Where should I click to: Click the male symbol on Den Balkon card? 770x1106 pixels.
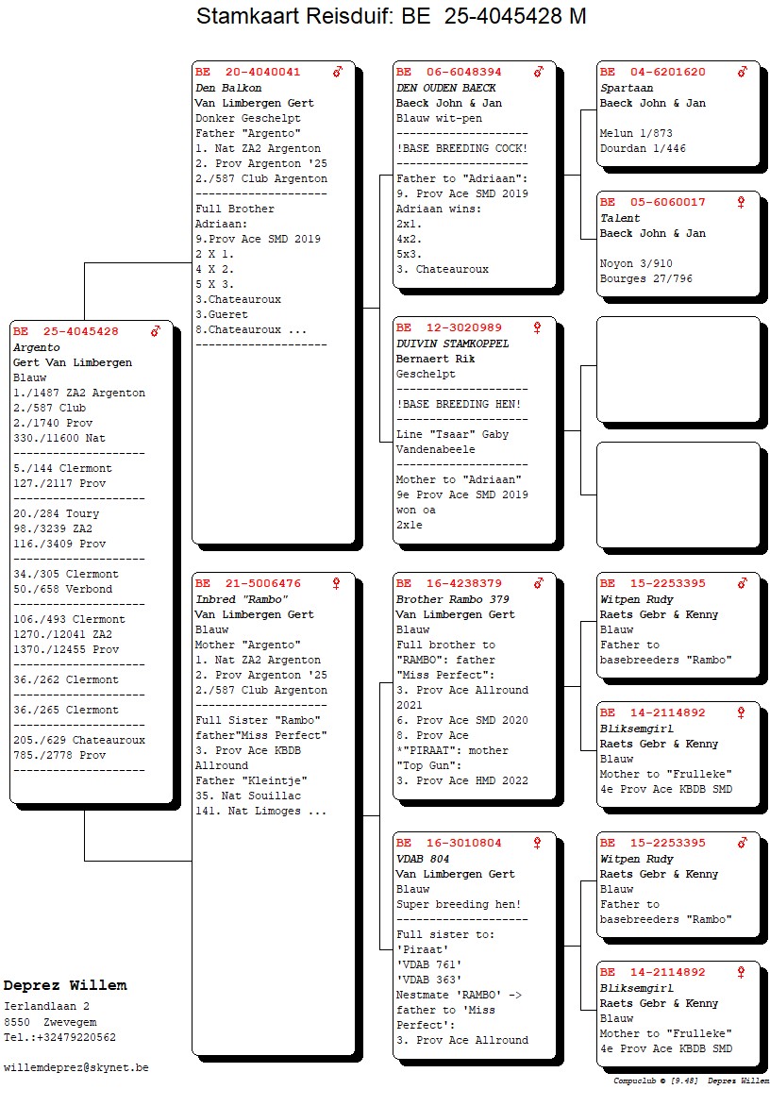pos(338,72)
